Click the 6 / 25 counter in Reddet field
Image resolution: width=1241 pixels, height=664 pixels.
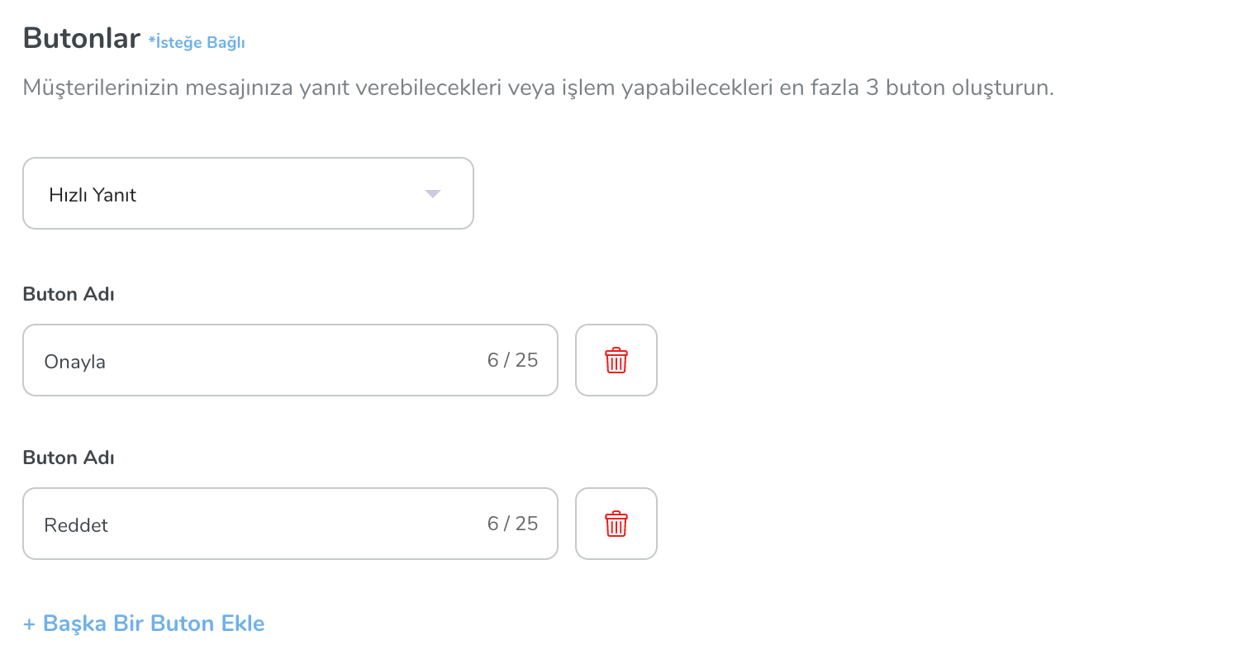click(512, 524)
